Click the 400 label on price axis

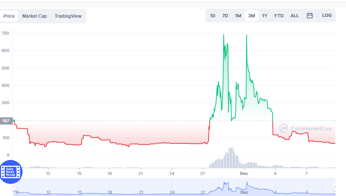click(x=5, y=85)
